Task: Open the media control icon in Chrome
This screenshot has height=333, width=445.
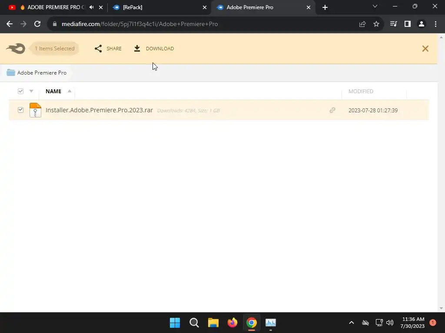Action: 393,24
